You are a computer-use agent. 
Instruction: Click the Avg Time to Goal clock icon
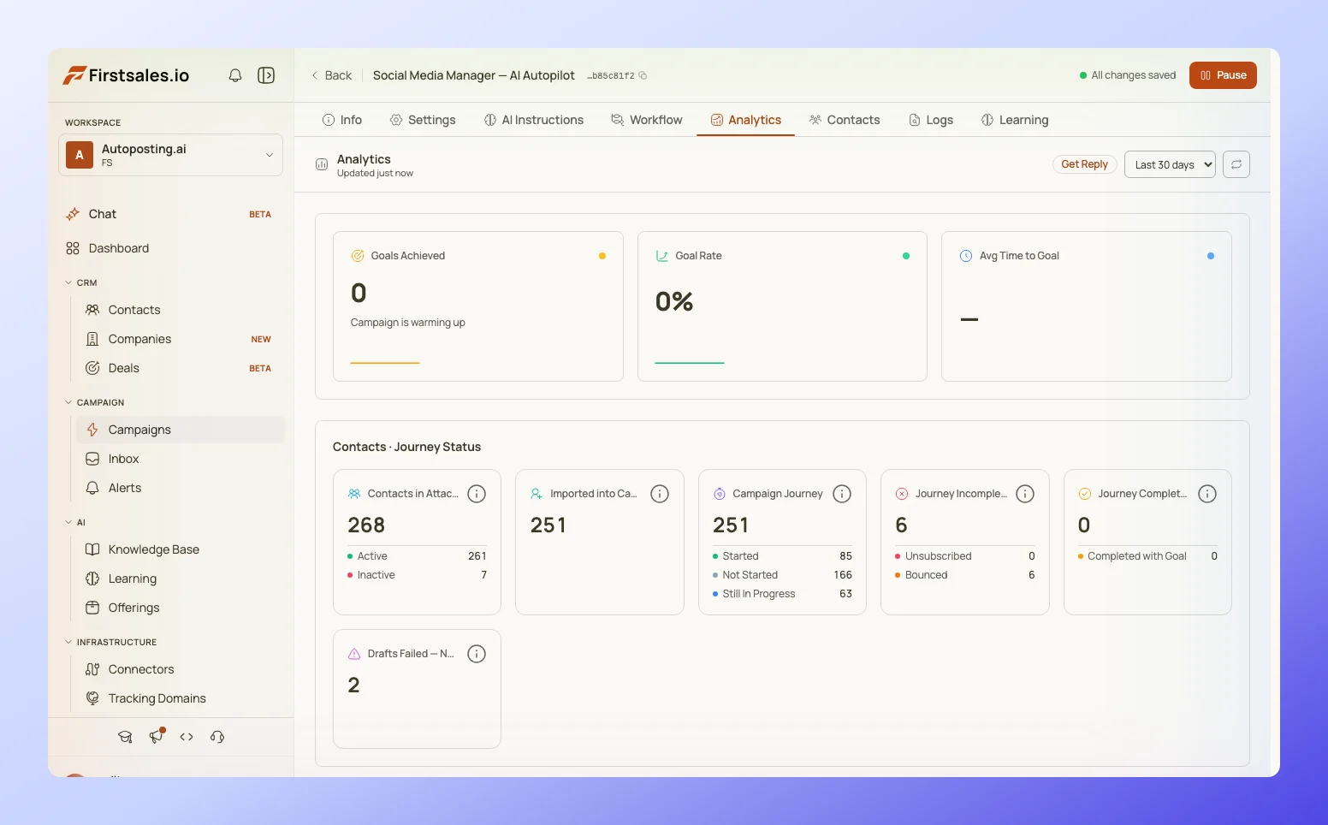coord(966,256)
